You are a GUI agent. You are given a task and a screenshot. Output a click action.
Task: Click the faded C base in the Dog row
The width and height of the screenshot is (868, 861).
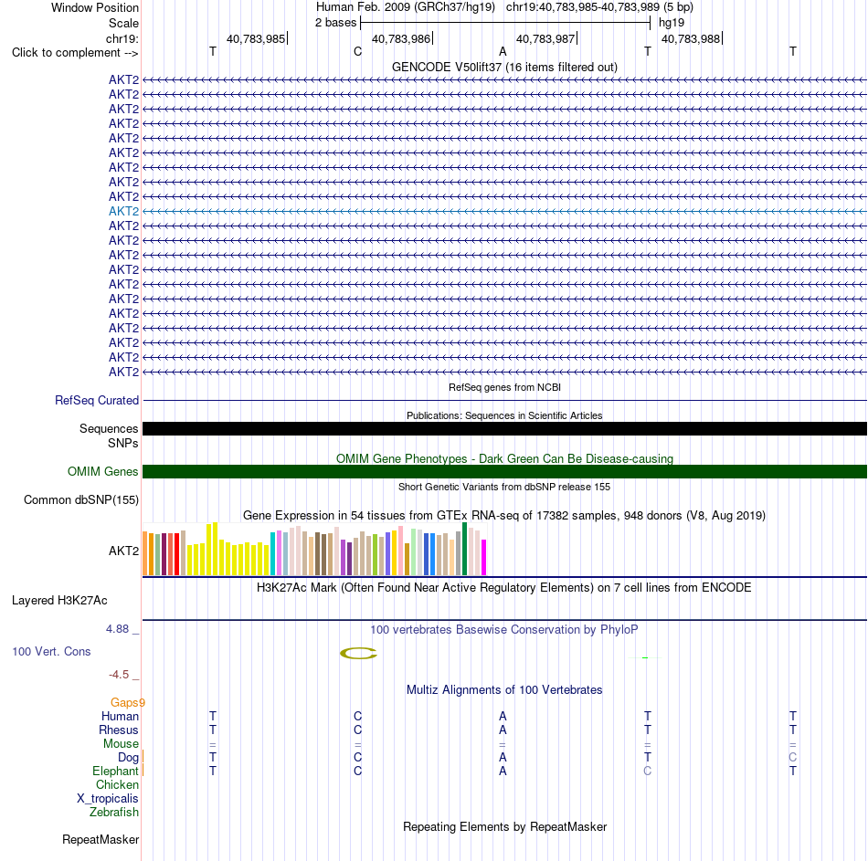[793, 758]
